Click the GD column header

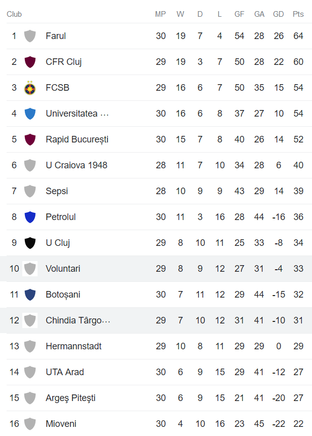[279, 14]
